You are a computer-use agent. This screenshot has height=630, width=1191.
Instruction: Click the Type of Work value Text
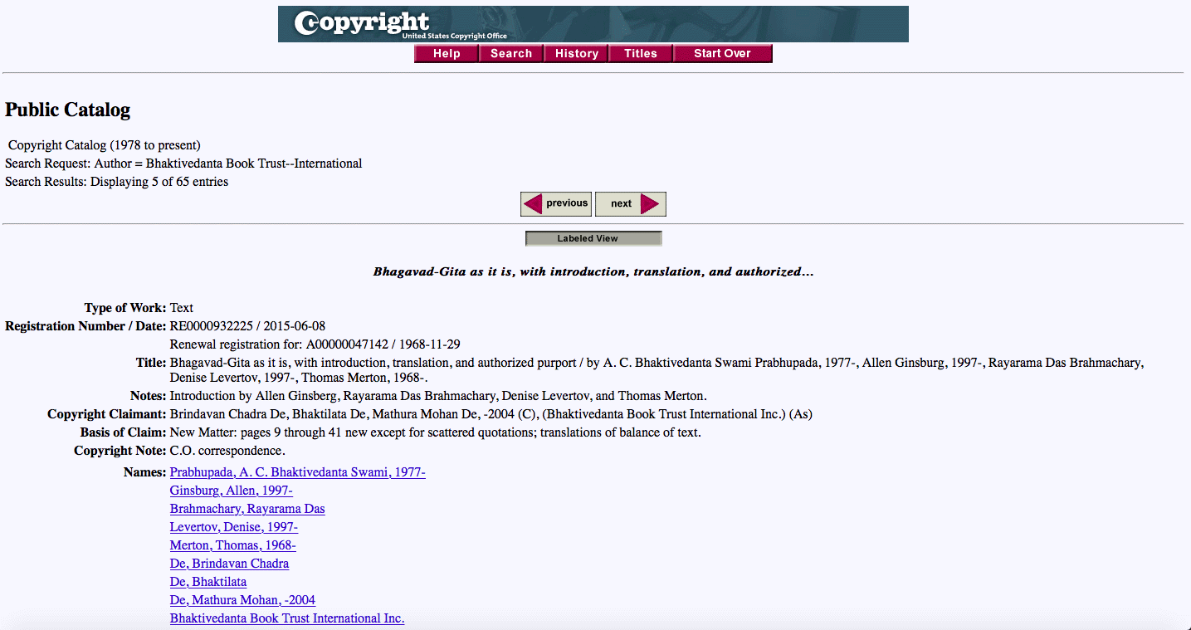pyautogui.click(x=182, y=308)
